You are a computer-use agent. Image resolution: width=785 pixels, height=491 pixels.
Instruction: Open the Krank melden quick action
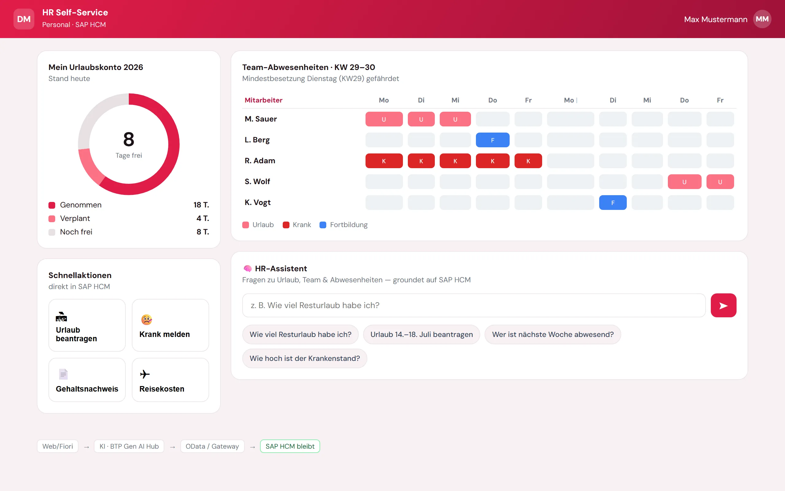[x=170, y=325]
